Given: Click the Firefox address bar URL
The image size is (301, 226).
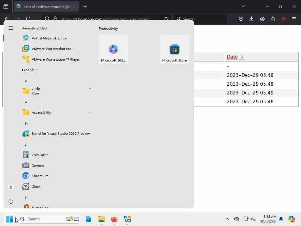Looking at the screenshot, I should [105, 19].
